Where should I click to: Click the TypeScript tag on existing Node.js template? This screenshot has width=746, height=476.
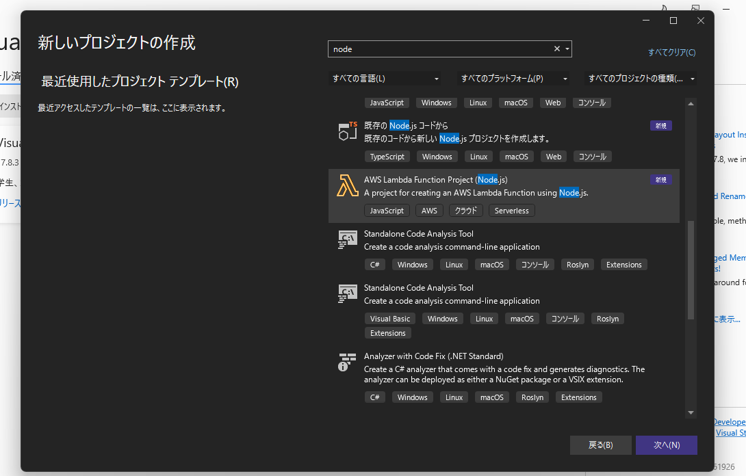pos(387,157)
